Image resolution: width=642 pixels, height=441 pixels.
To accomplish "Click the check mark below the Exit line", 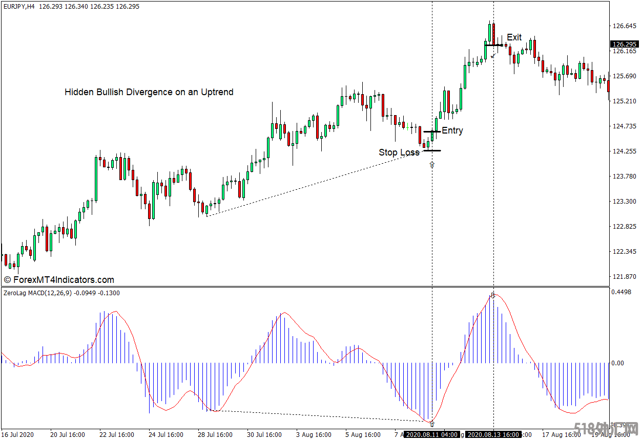I will click(x=492, y=55).
